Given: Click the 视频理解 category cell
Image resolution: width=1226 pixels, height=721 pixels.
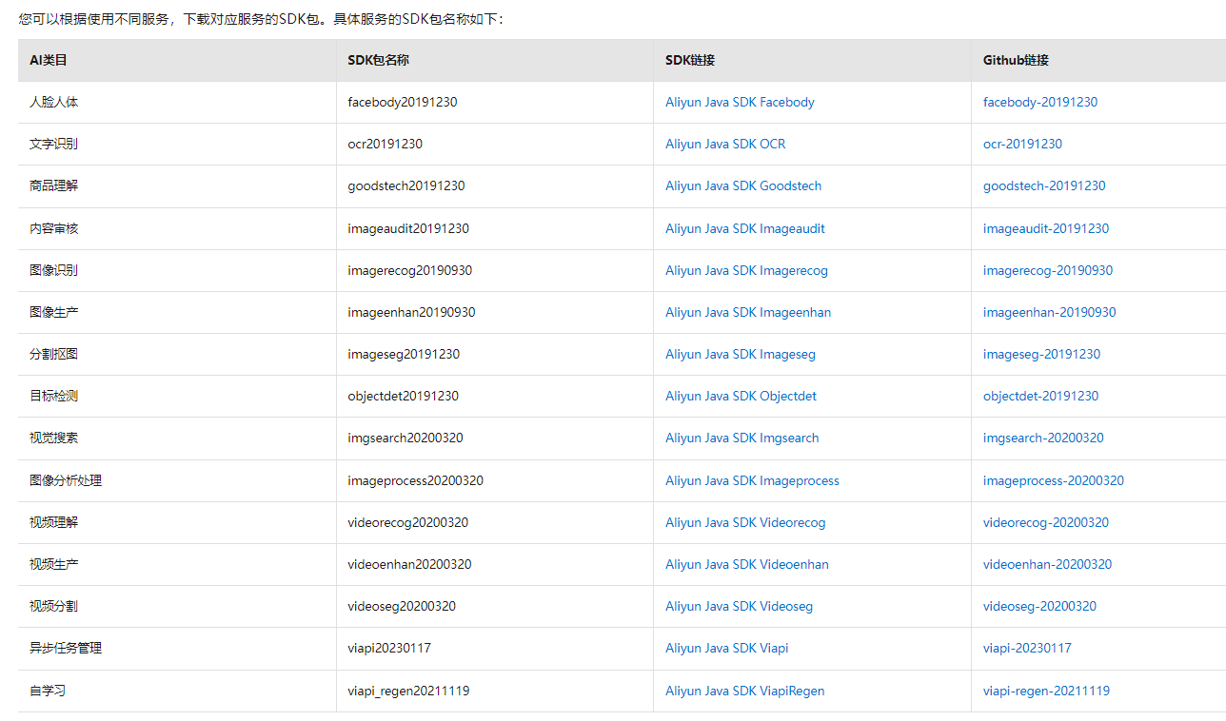Looking at the screenshot, I should point(177,522).
